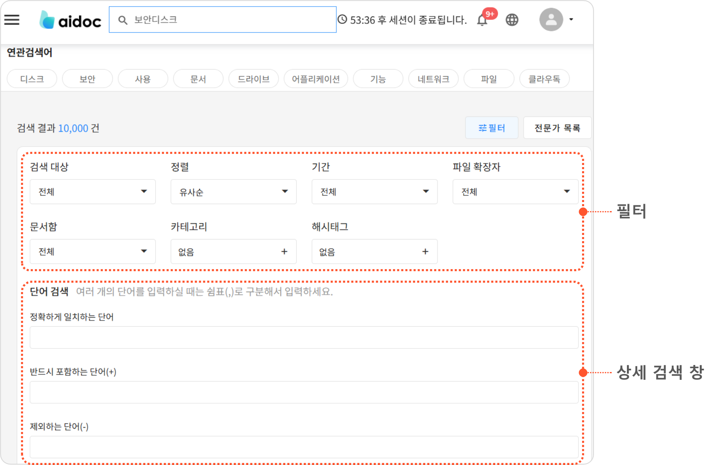Click the plus icon in 해시태그 field
The width and height of the screenshot is (715, 465).
tap(425, 251)
